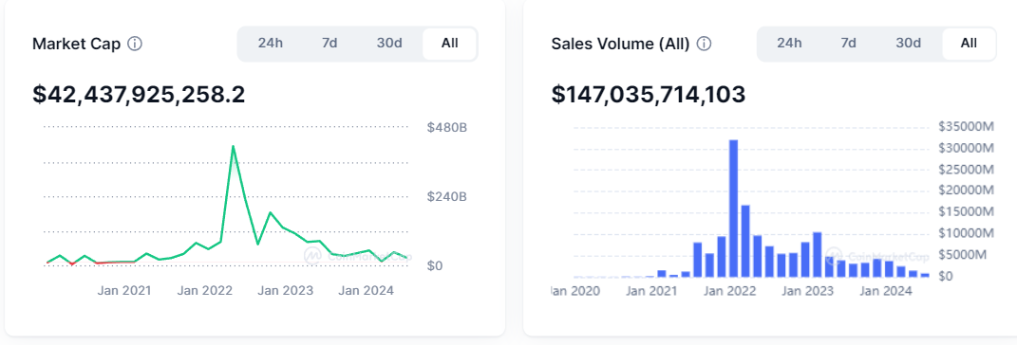Click the $15000M axis label
1017x345 pixels.
tap(967, 211)
